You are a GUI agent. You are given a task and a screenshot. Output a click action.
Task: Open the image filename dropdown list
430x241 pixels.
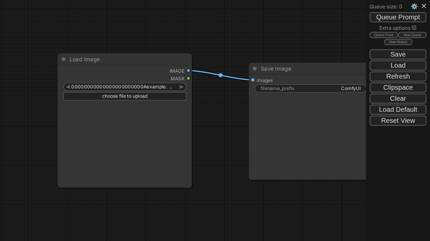tap(124, 87)
